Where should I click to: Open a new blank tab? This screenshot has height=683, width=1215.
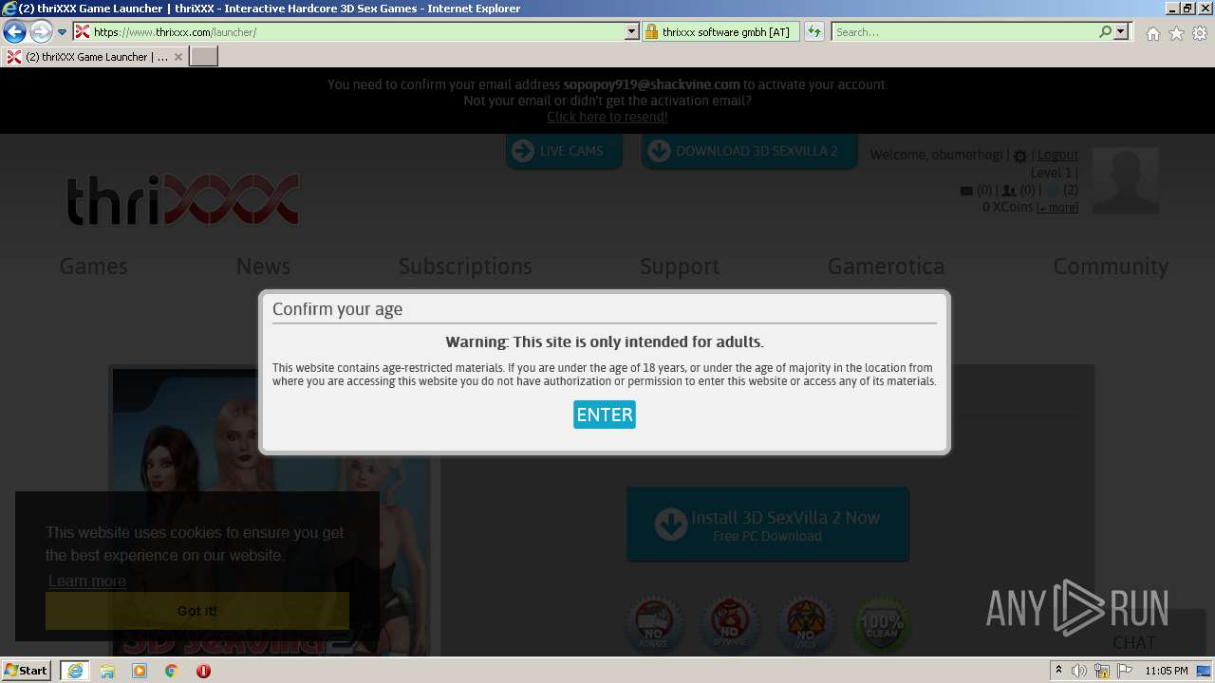point(204,57)
